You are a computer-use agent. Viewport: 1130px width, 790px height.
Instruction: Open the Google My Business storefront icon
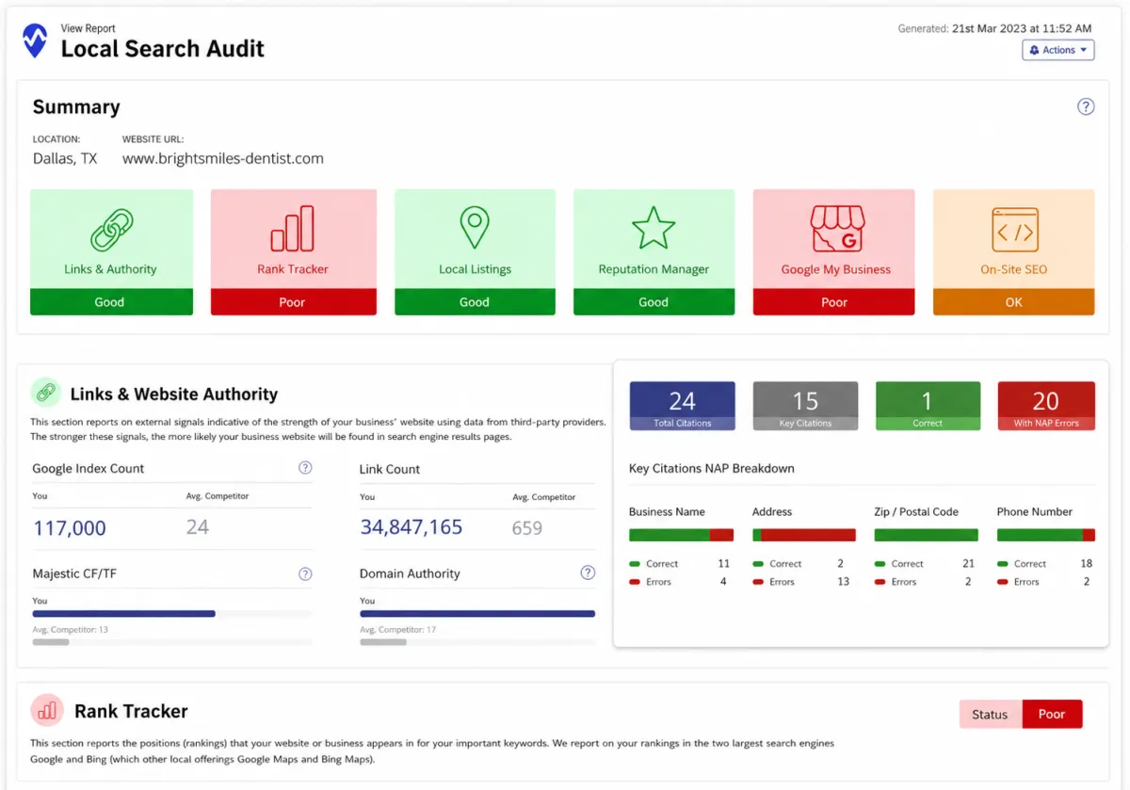click(x=837, y=229)
